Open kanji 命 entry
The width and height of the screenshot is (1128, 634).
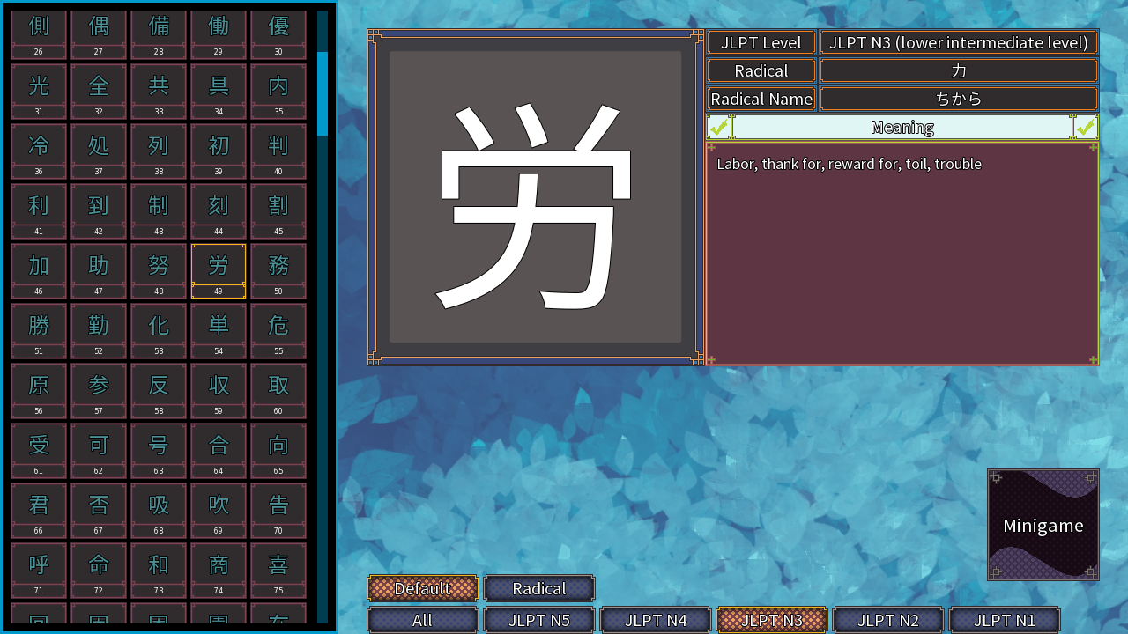click(99, 566)
